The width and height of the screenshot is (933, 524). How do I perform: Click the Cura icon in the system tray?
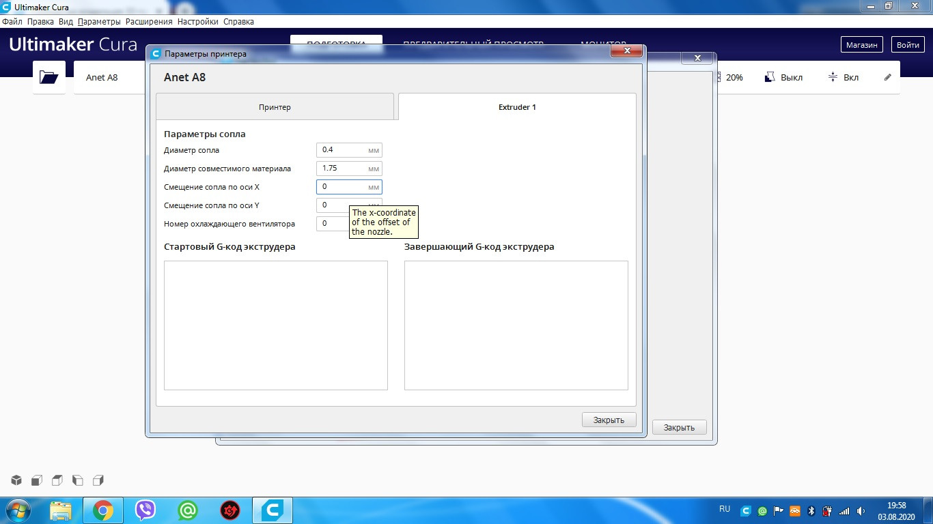[747, 510]
